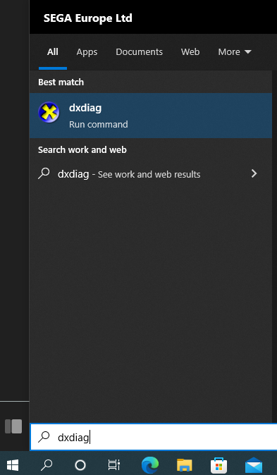Switch to the Apps tab

pos(87,52)
